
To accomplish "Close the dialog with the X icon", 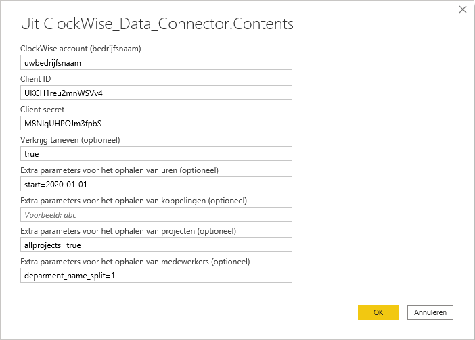I will coord(463,9).
